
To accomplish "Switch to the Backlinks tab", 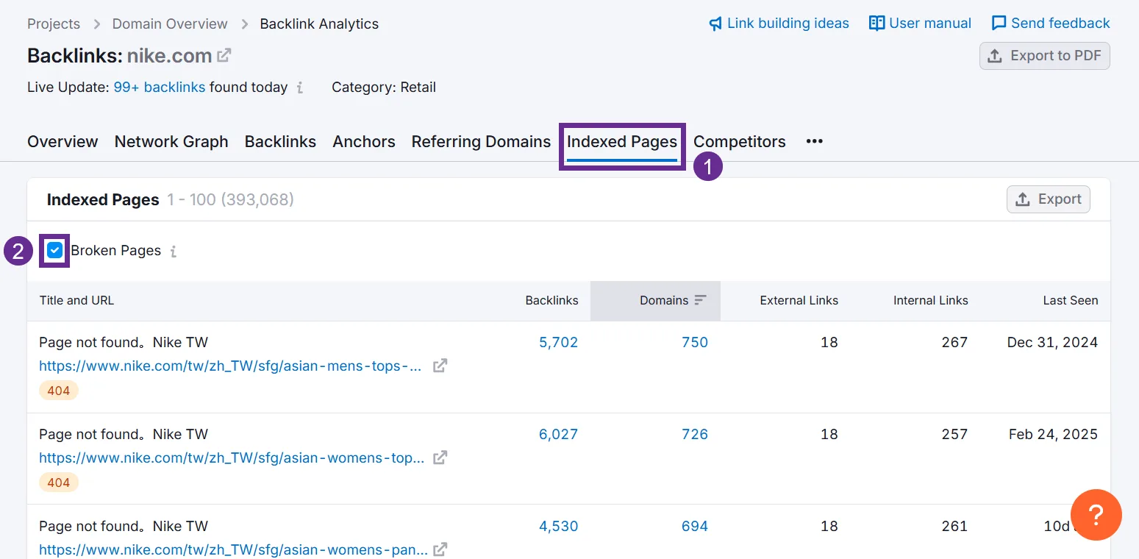I will 280,141.
